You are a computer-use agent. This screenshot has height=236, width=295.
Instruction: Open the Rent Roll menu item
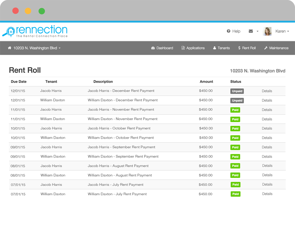pos(249,48)
